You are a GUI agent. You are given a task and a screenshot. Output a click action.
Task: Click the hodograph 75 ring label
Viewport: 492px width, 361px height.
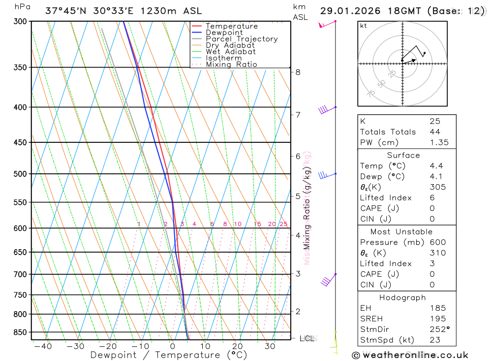[371, 94]
